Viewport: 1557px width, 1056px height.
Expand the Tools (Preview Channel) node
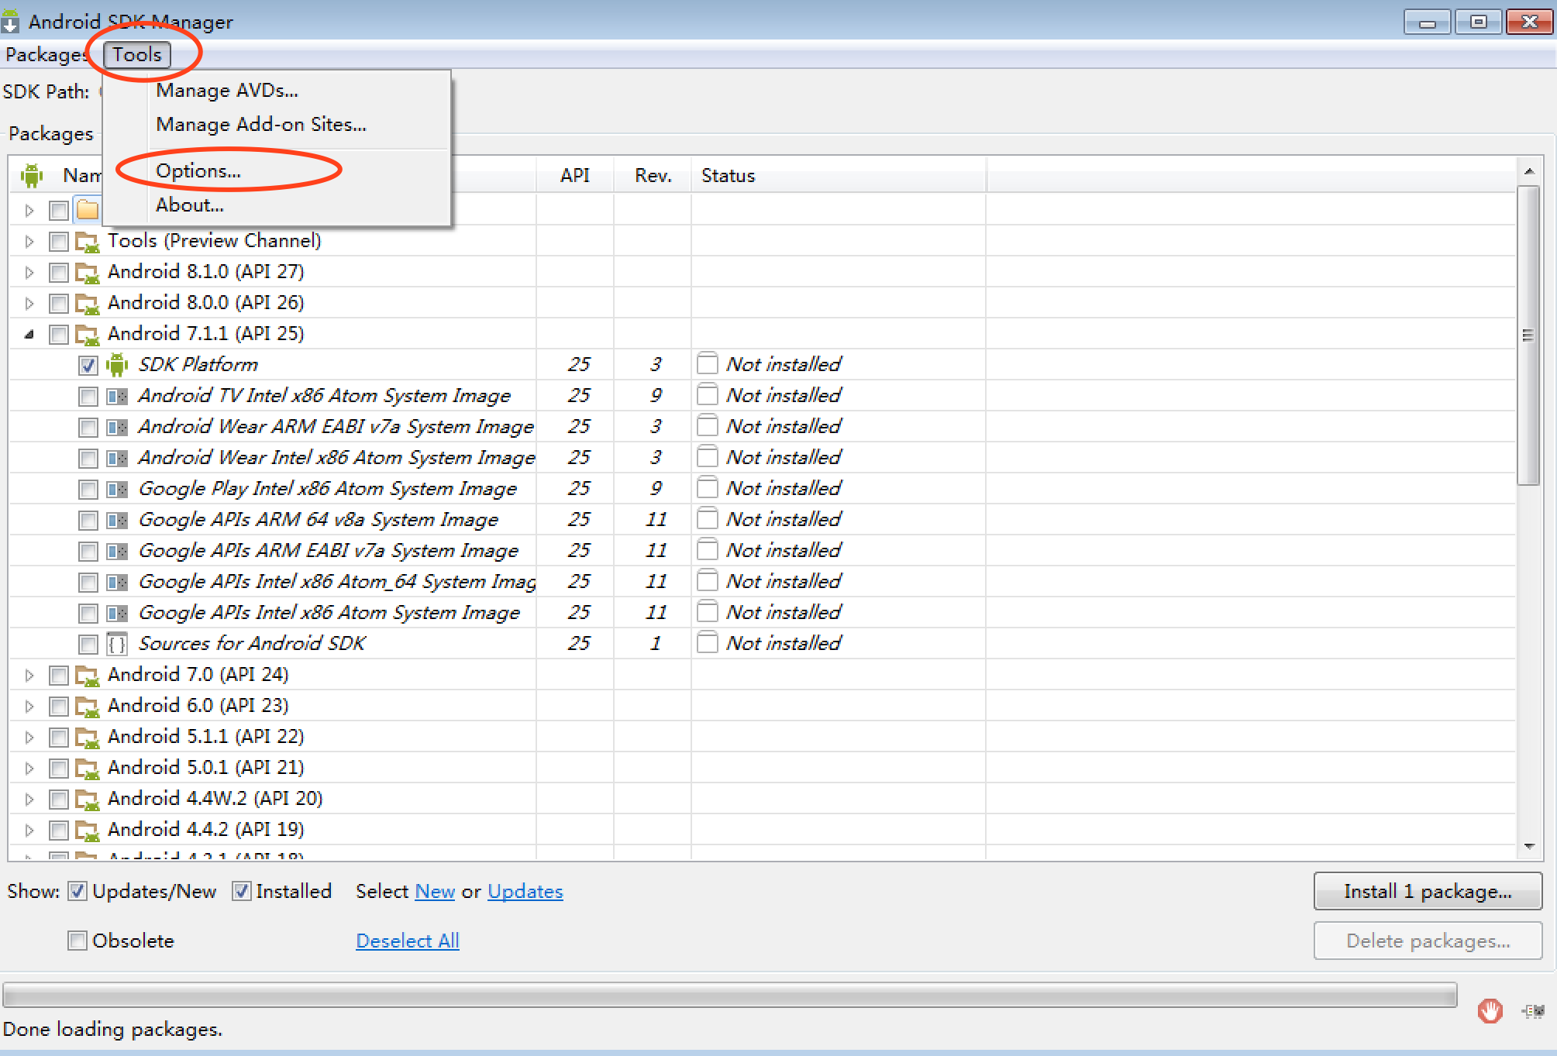coord(29,242)
